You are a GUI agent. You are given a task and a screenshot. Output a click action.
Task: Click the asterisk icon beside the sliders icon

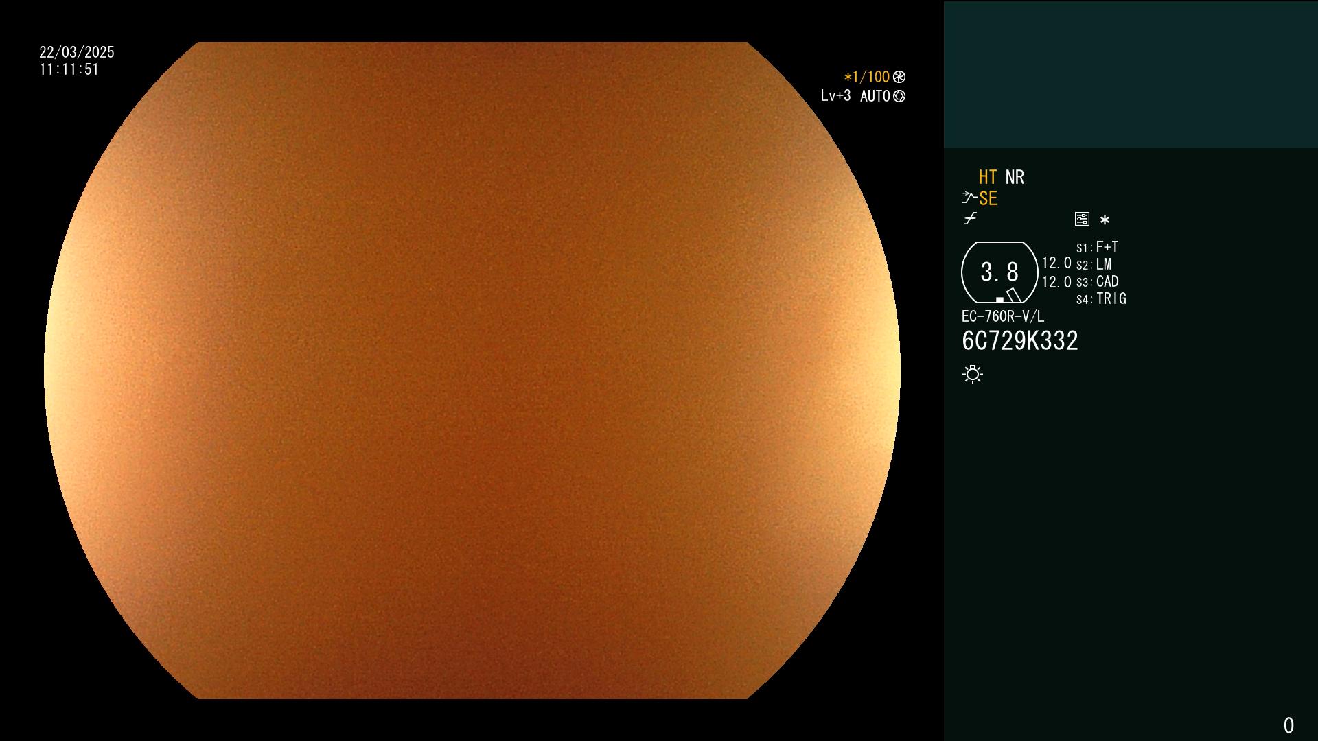(x=1105, y=220)
